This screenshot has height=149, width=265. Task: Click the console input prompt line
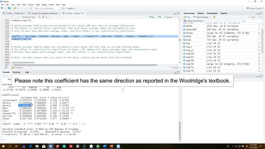coord(90,139)
